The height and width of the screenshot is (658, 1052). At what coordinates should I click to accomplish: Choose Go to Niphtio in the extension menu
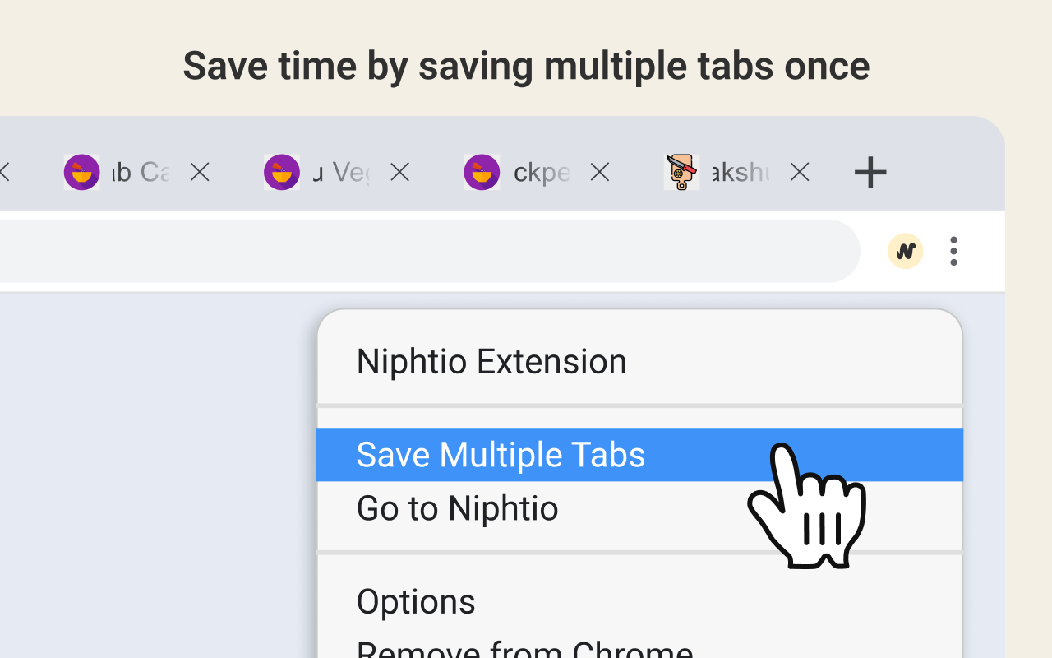457,507
